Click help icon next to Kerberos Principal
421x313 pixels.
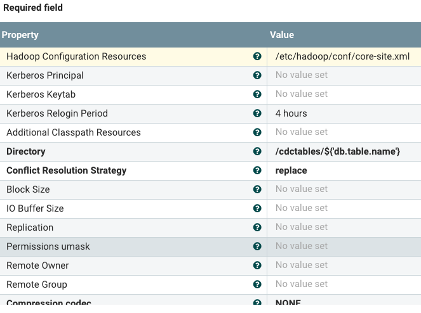click(257, 75)
